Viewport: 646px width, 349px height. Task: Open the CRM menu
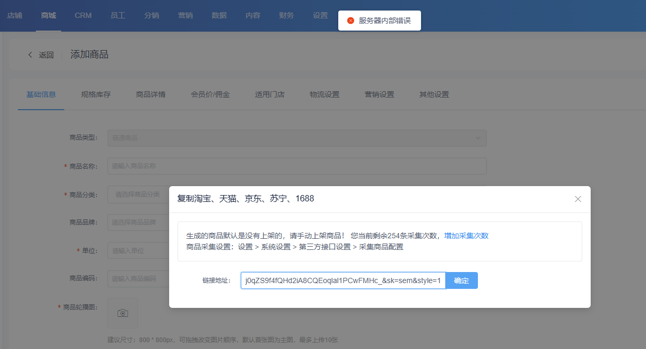[83, 16]
